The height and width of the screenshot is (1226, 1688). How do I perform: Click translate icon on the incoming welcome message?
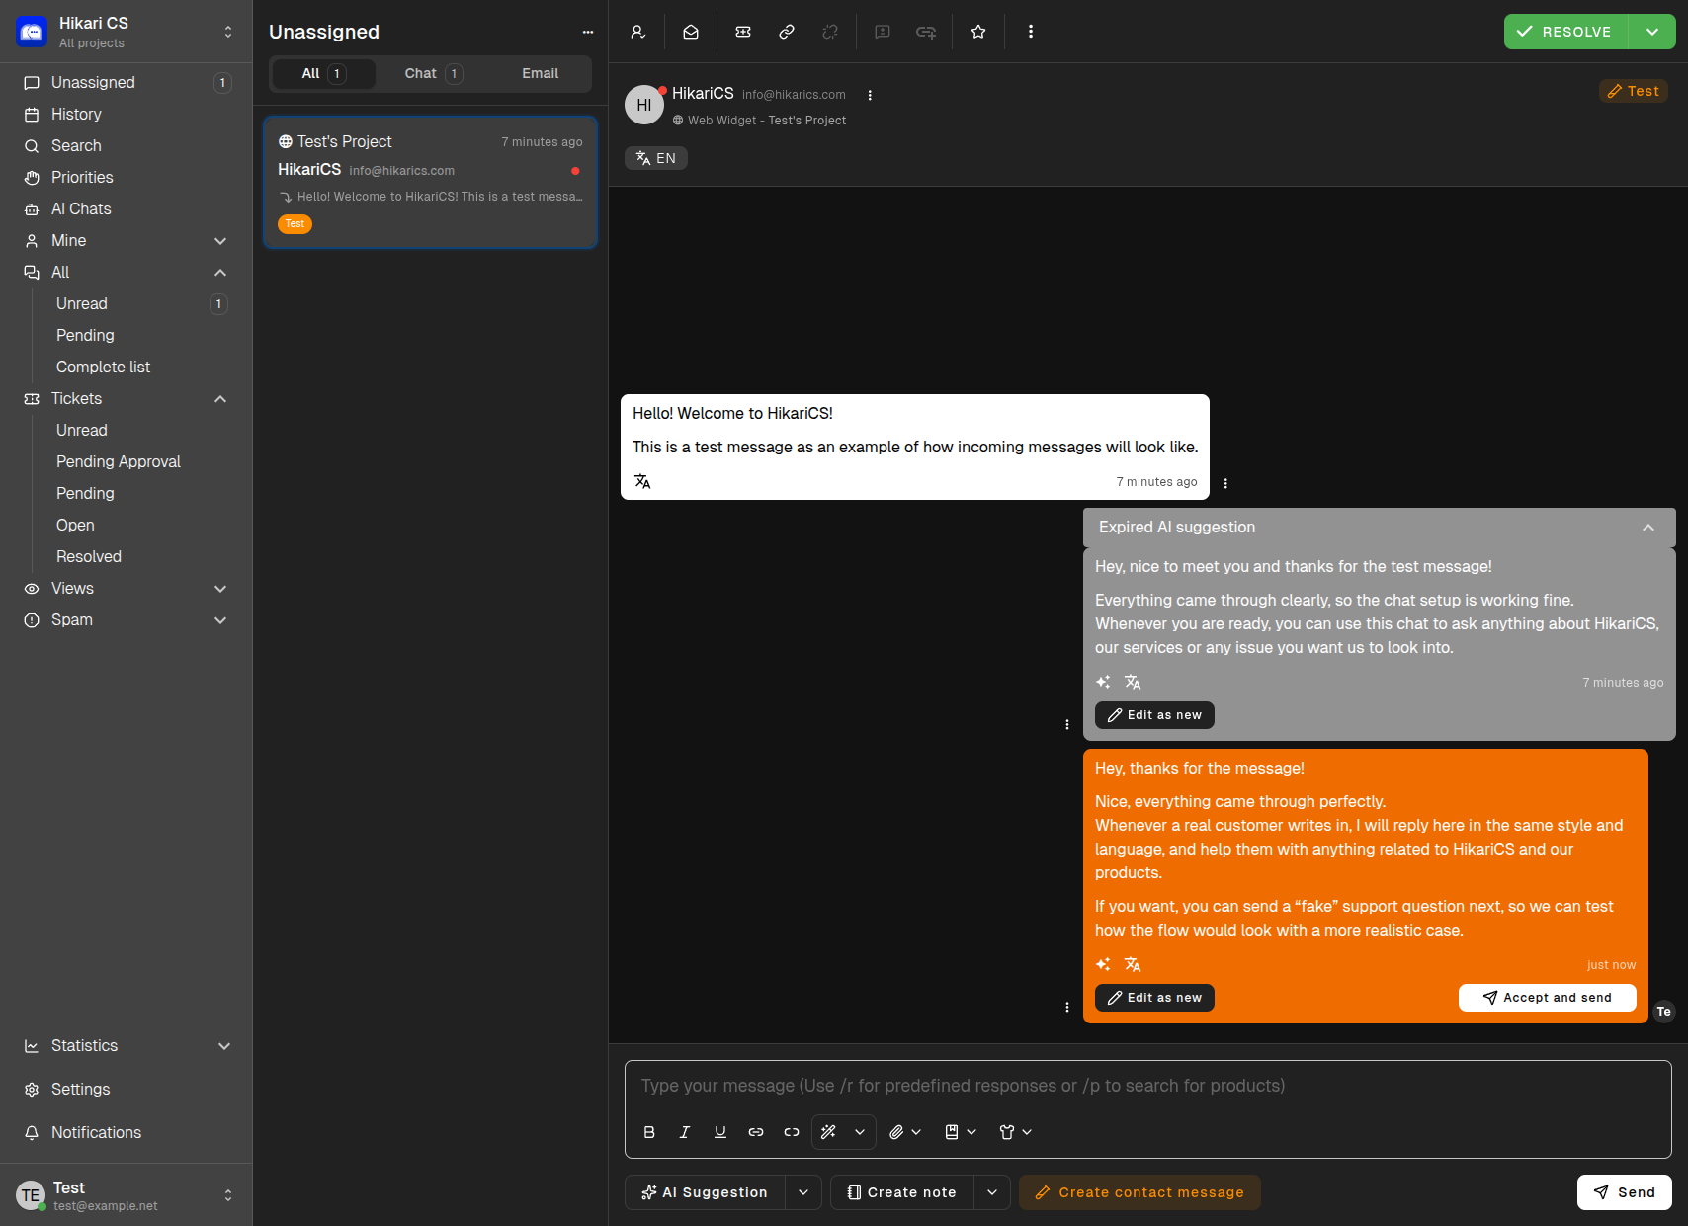point(642,481)
